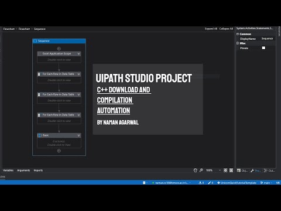This screenshot has width=281, height=211.
Task: Open the 100% zoom level dropdown
Action: [x=220, y=171]
